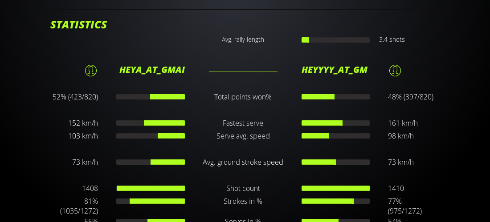Click the right player's profile icon
The height and width of the screenshot is (222, 490).
(395, 70)
